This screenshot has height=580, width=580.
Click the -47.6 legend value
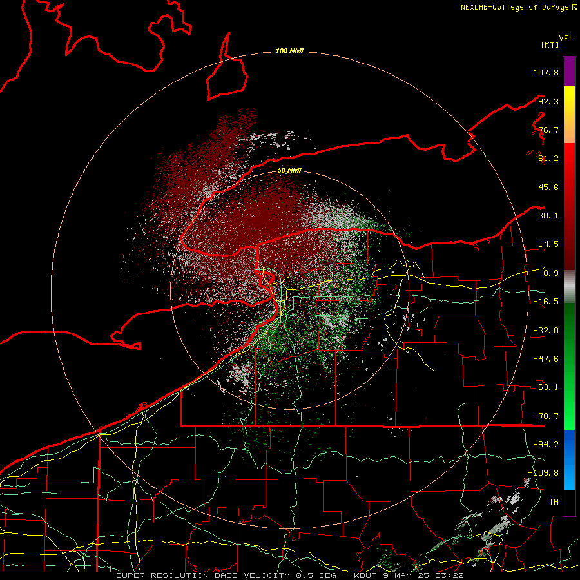pyautogui.click(x=546, y=359)
